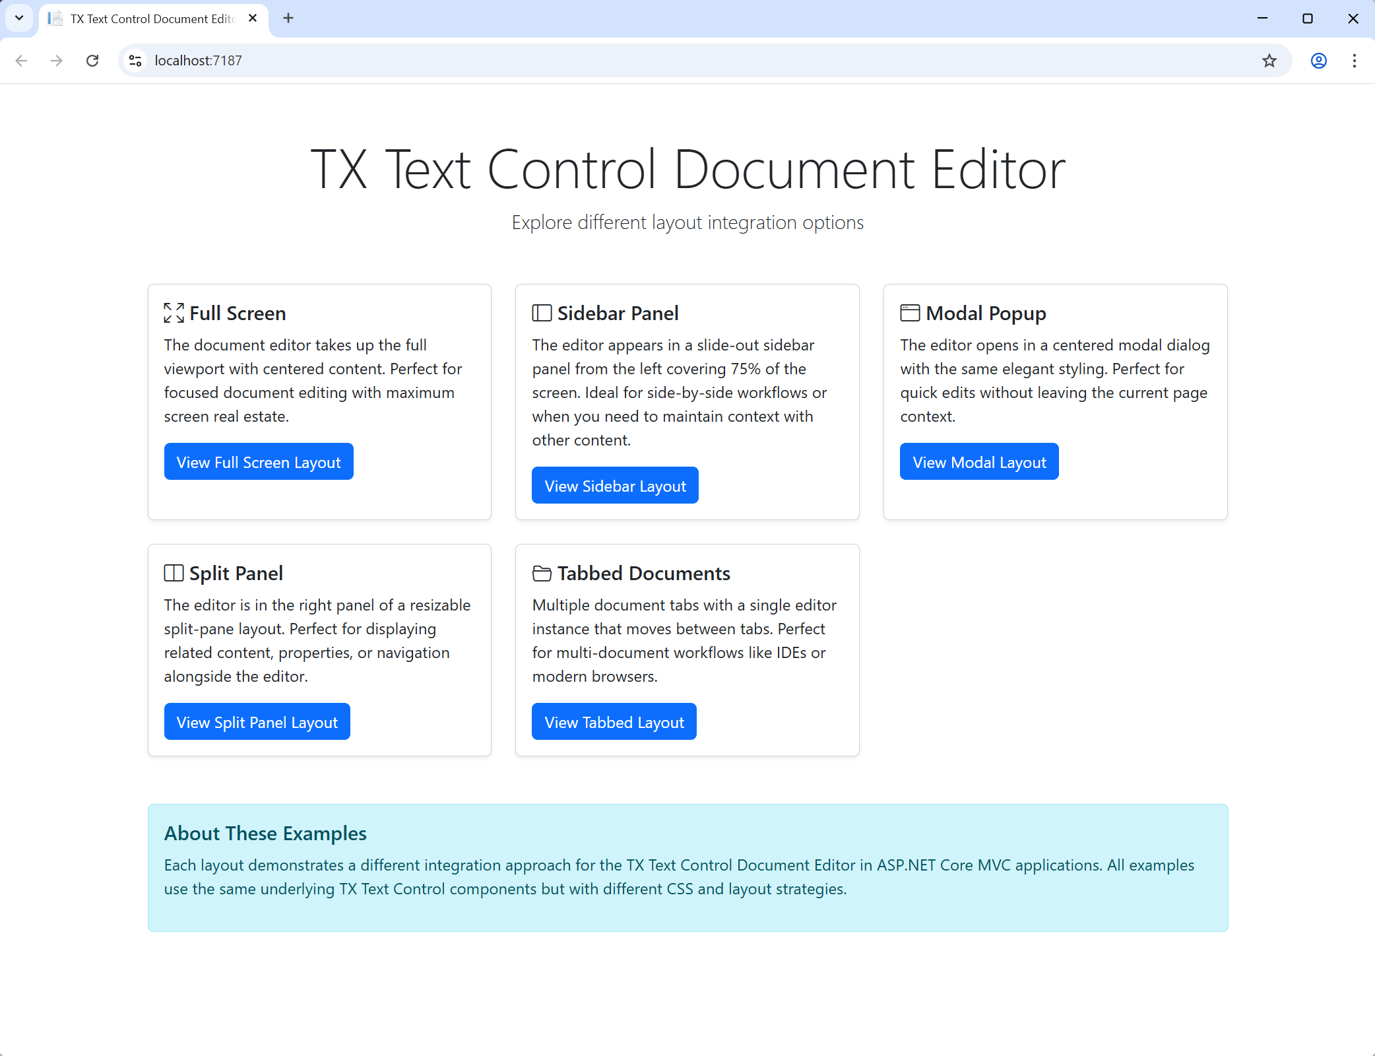Click View Tabbed Layout
The image size is (1375, 1056).
pos(614,721)
